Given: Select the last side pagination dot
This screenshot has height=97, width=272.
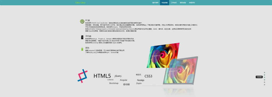Looking at the screenshot, I should (265, 85).
